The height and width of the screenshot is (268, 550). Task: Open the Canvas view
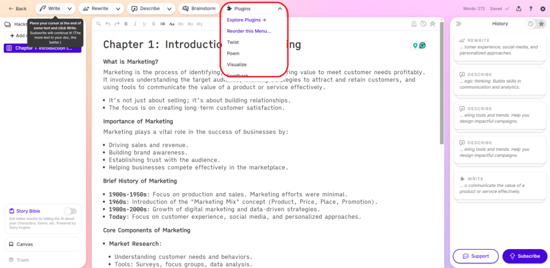coord(43,244)
